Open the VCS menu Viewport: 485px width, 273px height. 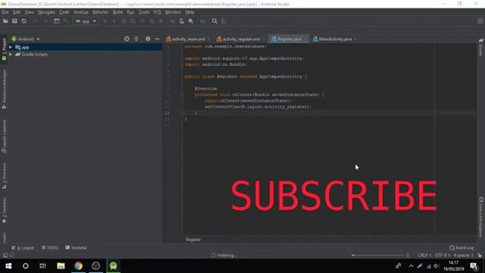click(157, 12)
